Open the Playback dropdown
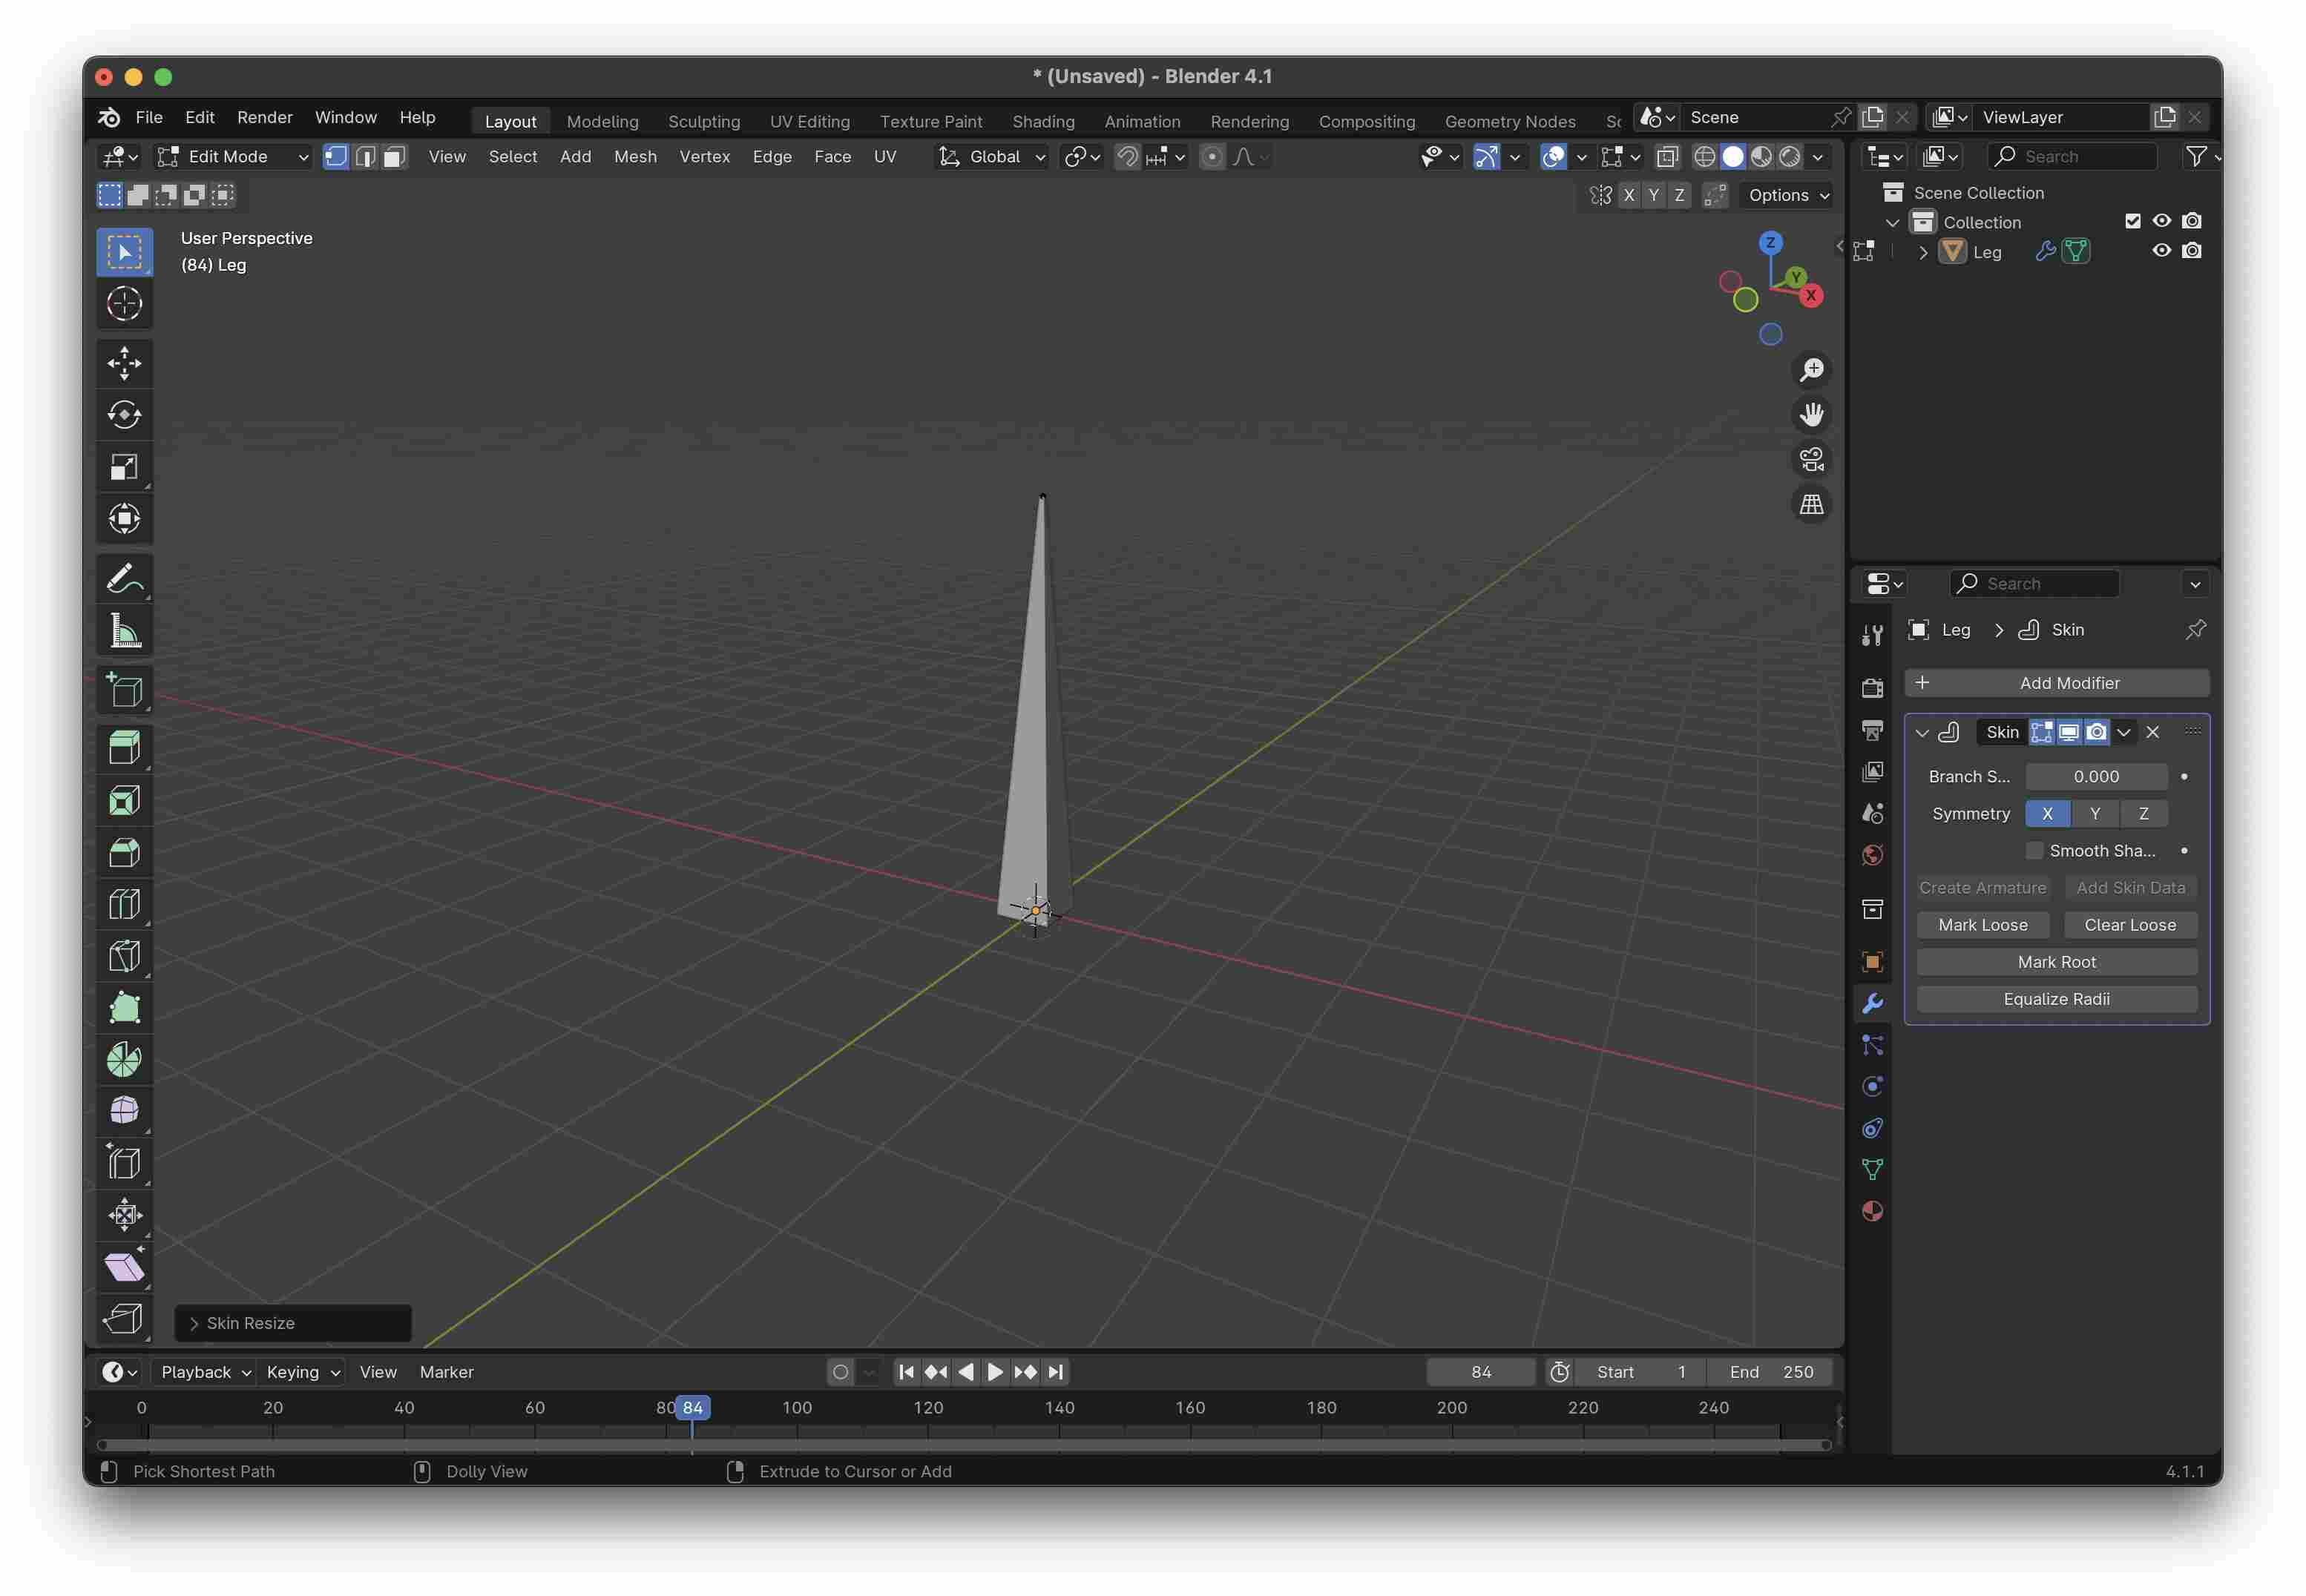This screenshot has width=2306, height=1596. tap(206, 1373)
